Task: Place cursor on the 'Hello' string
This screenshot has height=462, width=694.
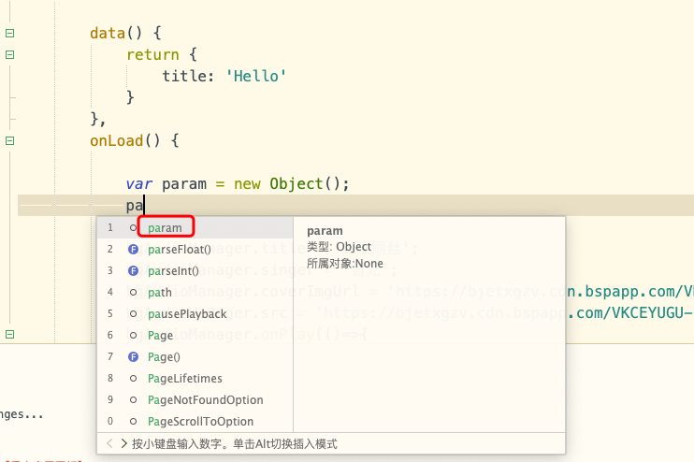Action: [x=255, y=76]
